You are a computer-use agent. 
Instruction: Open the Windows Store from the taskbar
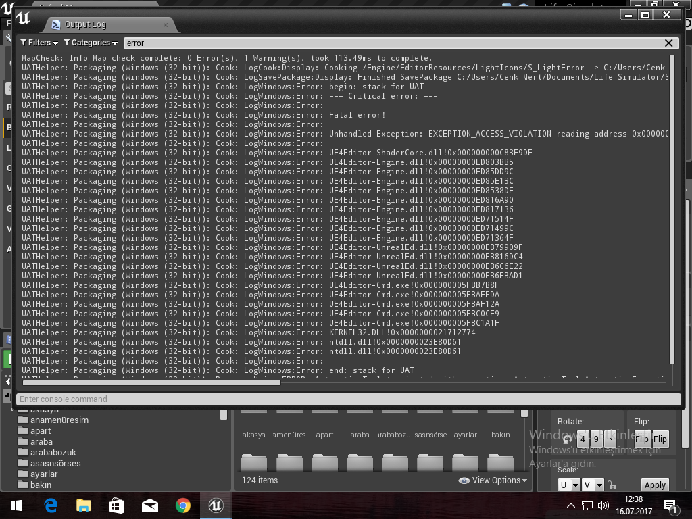[116, 505]
